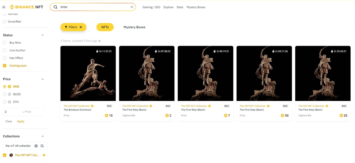The image size is (355, 163).
Task: Select the ETH price currency option
Action: click(4, 102)
